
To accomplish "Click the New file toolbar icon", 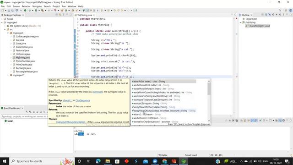I will [3, 11].
